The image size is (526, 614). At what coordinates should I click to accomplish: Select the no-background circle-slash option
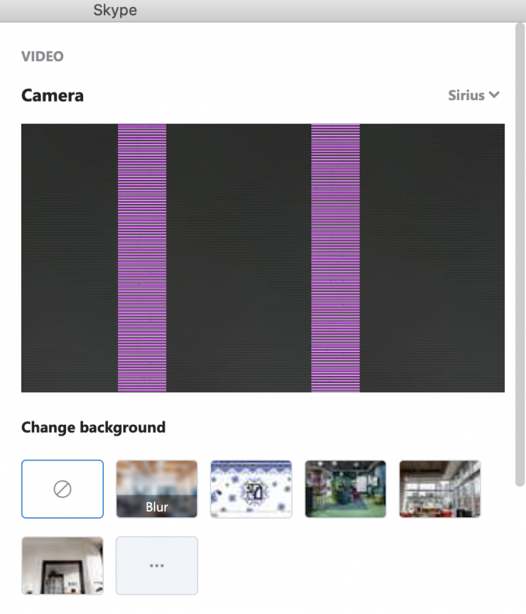point(63,489)
